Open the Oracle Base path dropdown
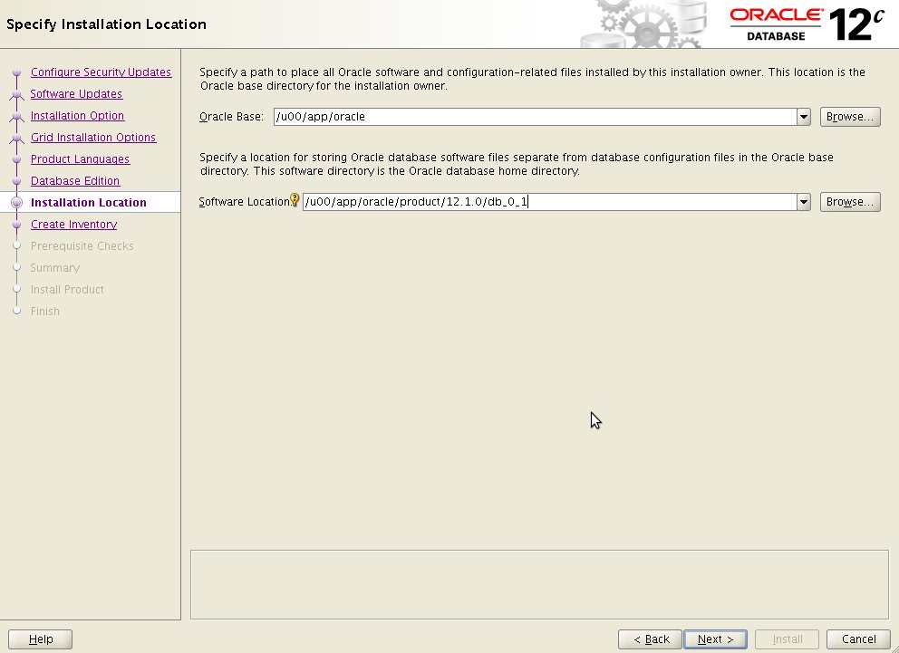 tap(803, 116)
